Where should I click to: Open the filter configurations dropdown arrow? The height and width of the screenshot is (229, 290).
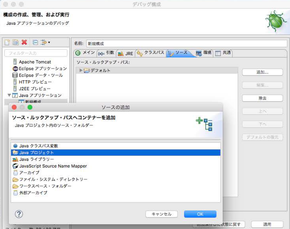coord(49,43)
